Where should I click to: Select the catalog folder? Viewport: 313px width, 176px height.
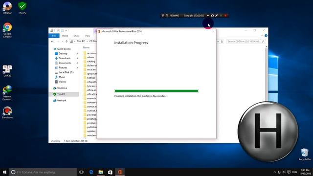point(89,62)
